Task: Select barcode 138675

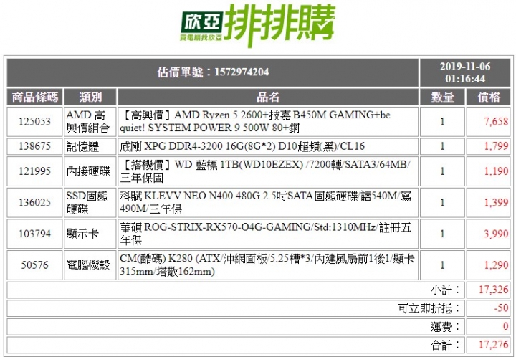Action: point(35,146)
